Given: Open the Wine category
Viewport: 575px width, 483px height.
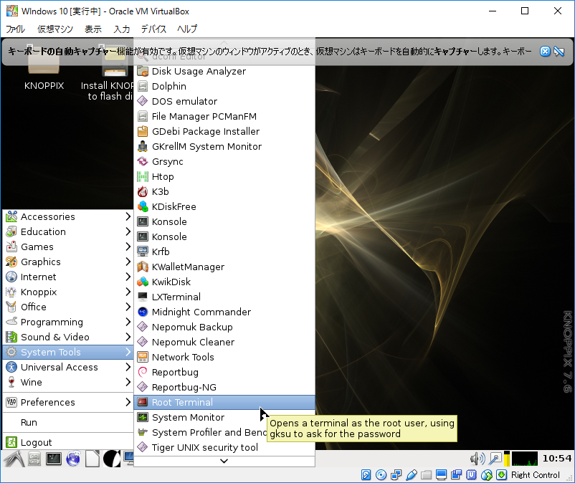Looking at the screenshot, I should pos(68,382).
